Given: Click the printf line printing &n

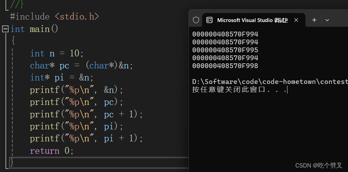Looking at the screenshot, I should (x=77, y=90).
